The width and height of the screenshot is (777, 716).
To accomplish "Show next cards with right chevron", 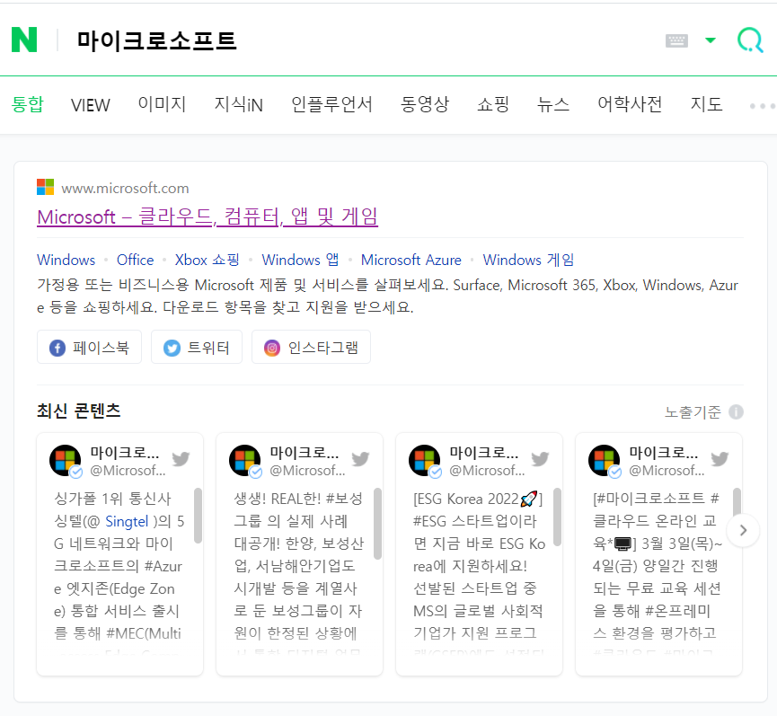I will (743, 530).
